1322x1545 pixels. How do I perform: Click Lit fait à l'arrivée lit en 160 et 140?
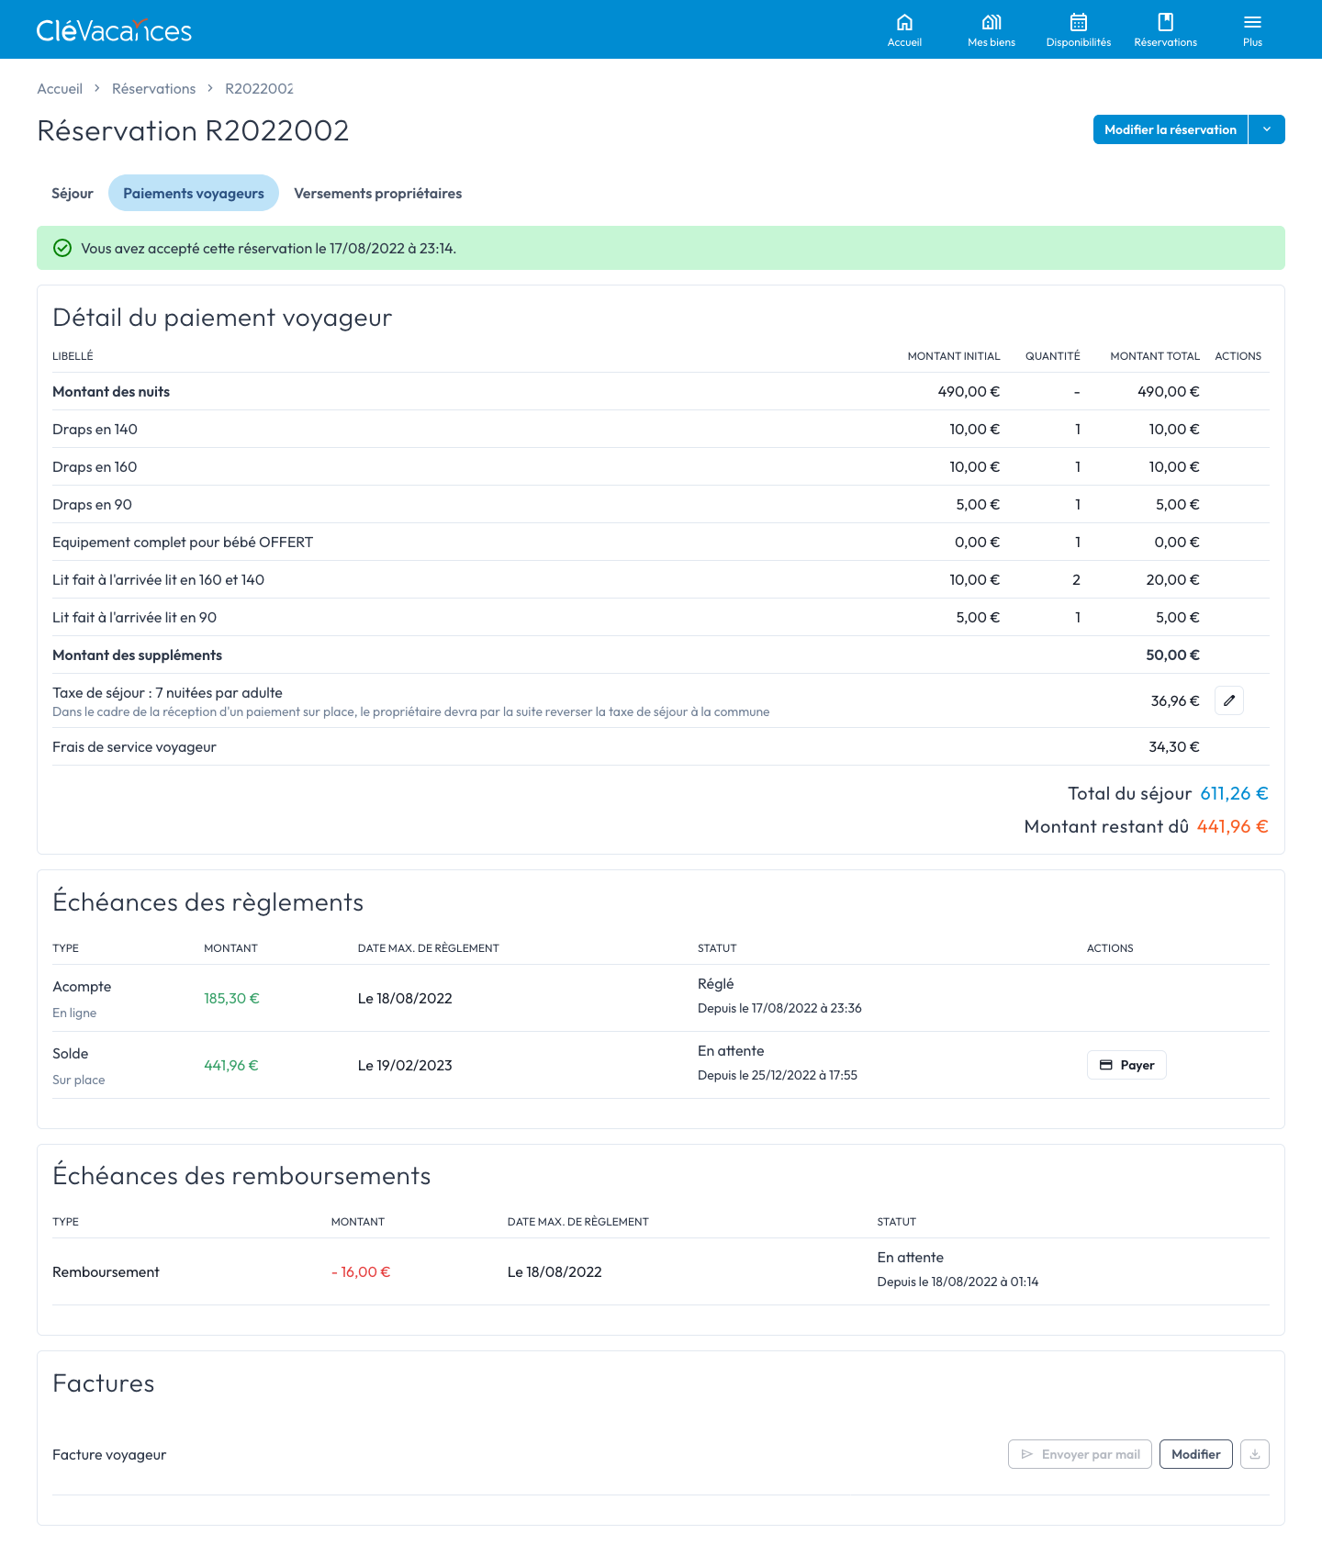158,579
